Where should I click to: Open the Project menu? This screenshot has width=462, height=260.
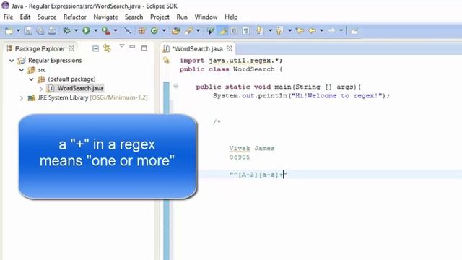coord(160,17)
